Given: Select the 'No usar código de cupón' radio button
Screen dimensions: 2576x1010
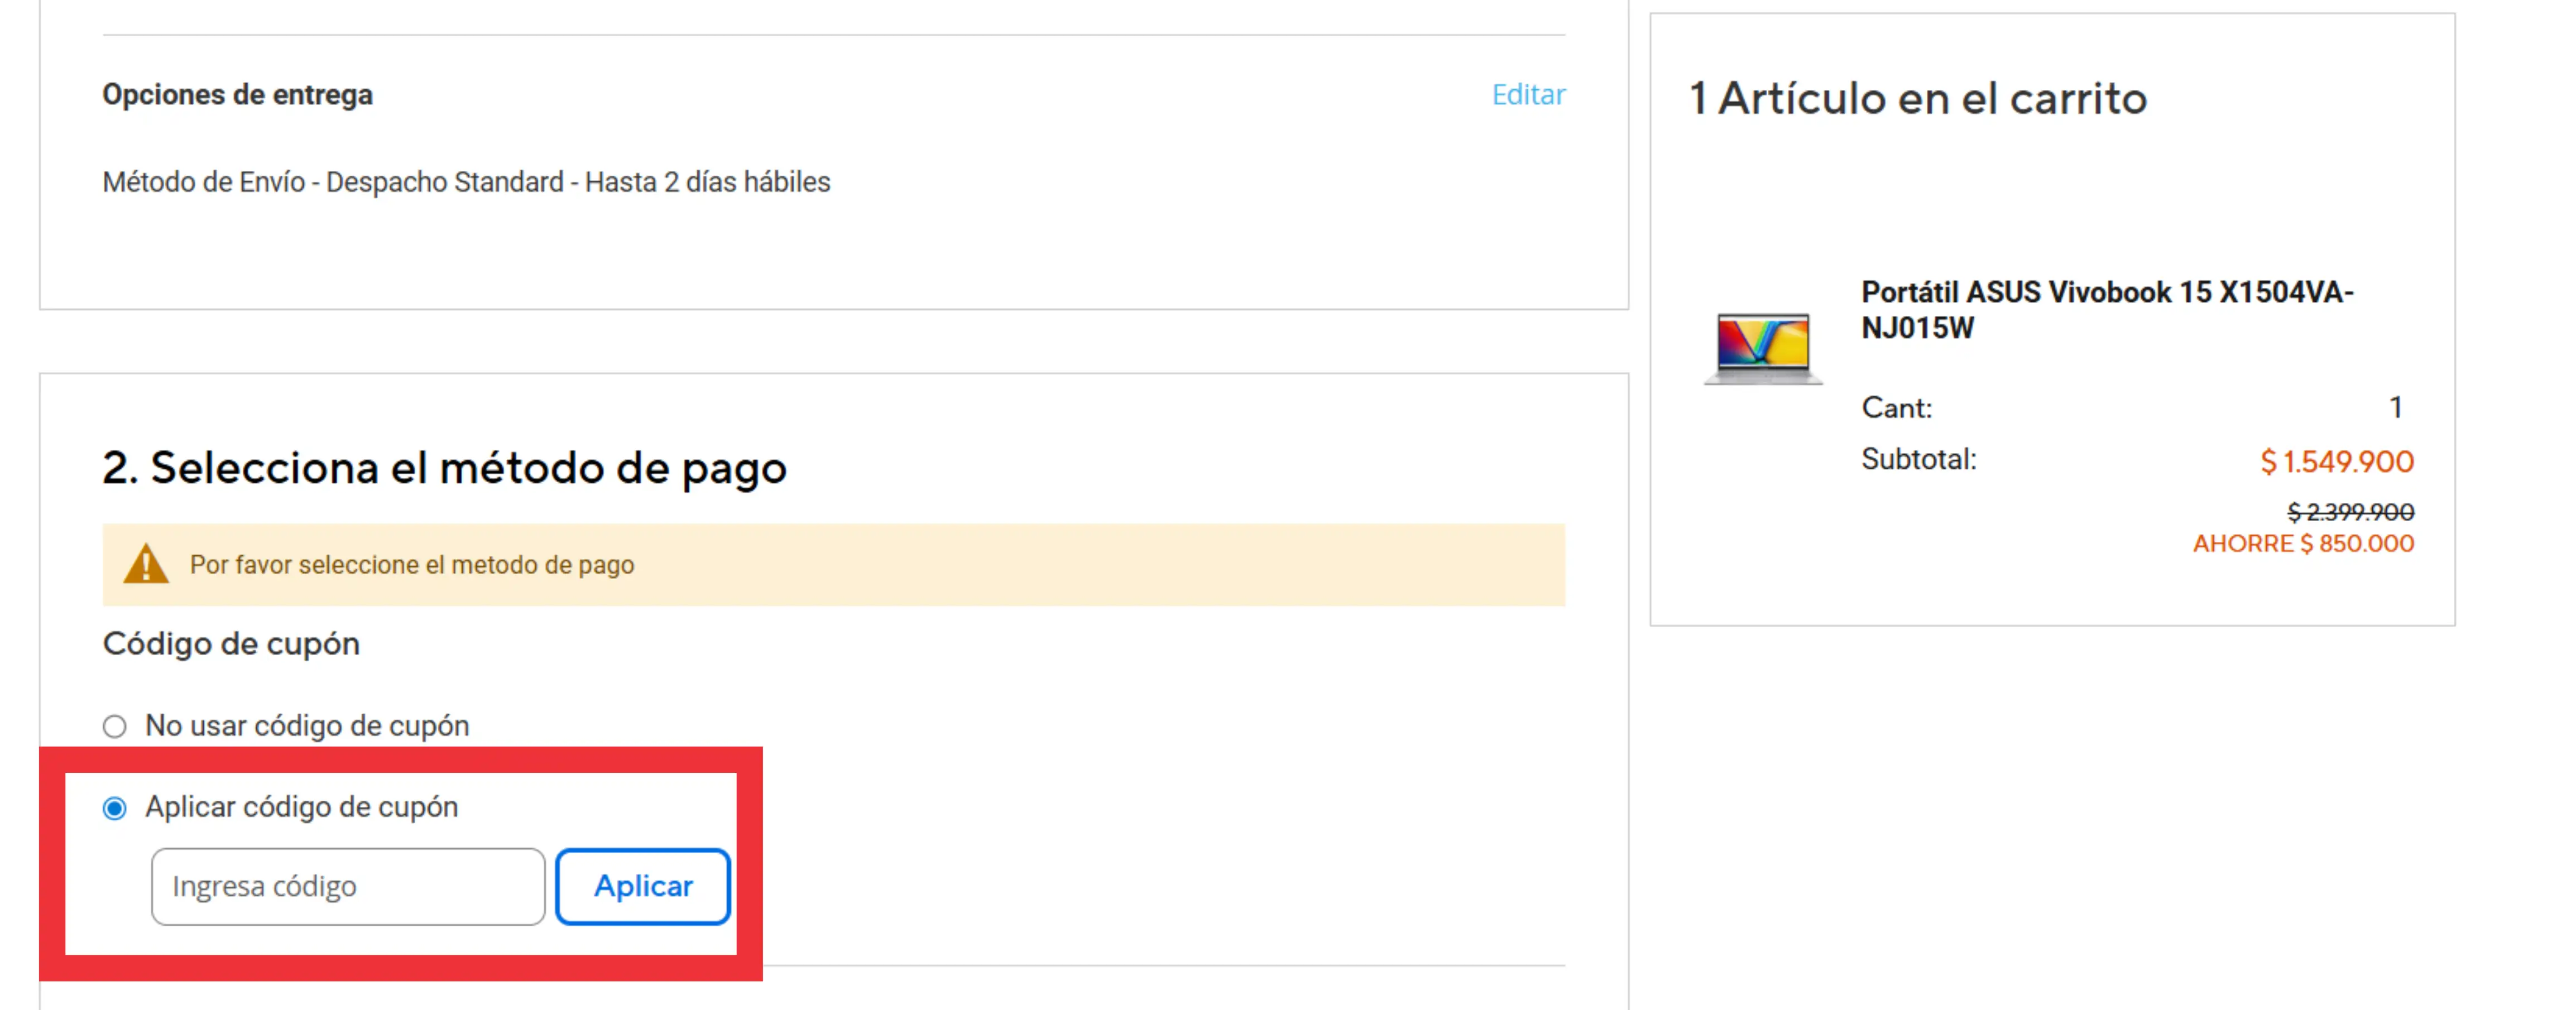Looking at the screenshot, I should click(115, 726).
